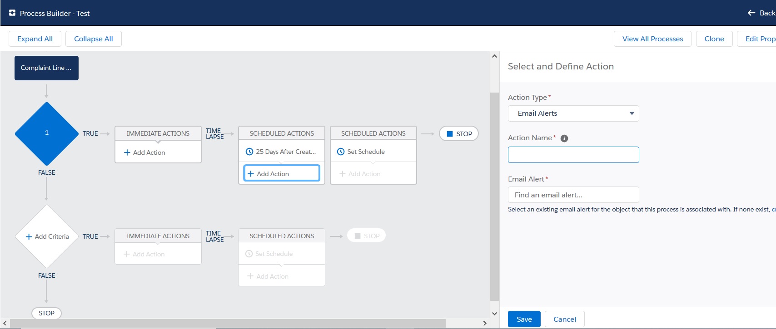The height and width of the screenshot is (329, 776).
Task: Collapse all nodes with Collapse All
Action: click(x=94, y=39)
